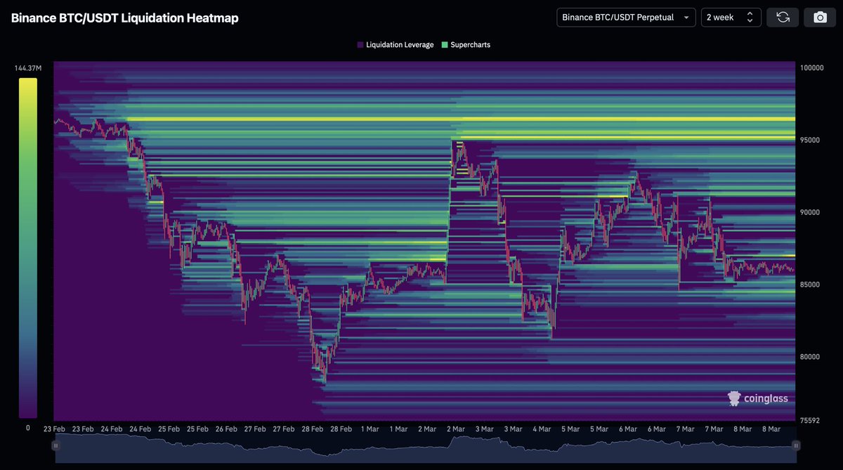Click the scale minimum 0 label
The height and width of the screenshot is (470, 843).
click(28, 427)
